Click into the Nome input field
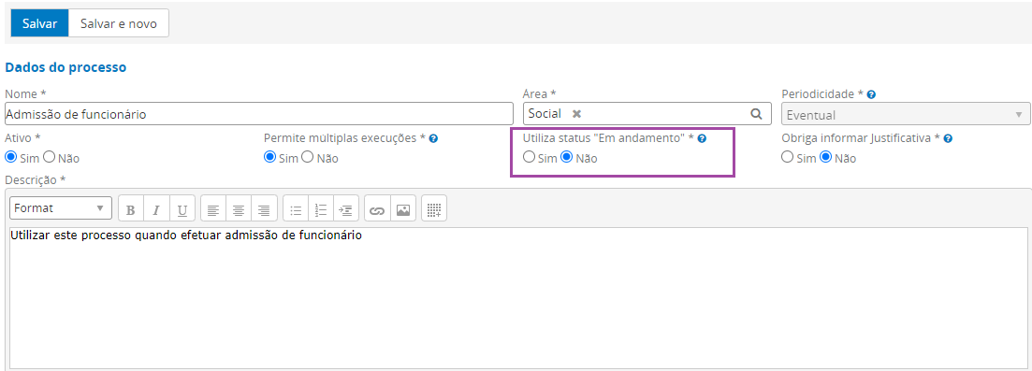This screenshot has width=1032, height=371. [x=258, y=114]
